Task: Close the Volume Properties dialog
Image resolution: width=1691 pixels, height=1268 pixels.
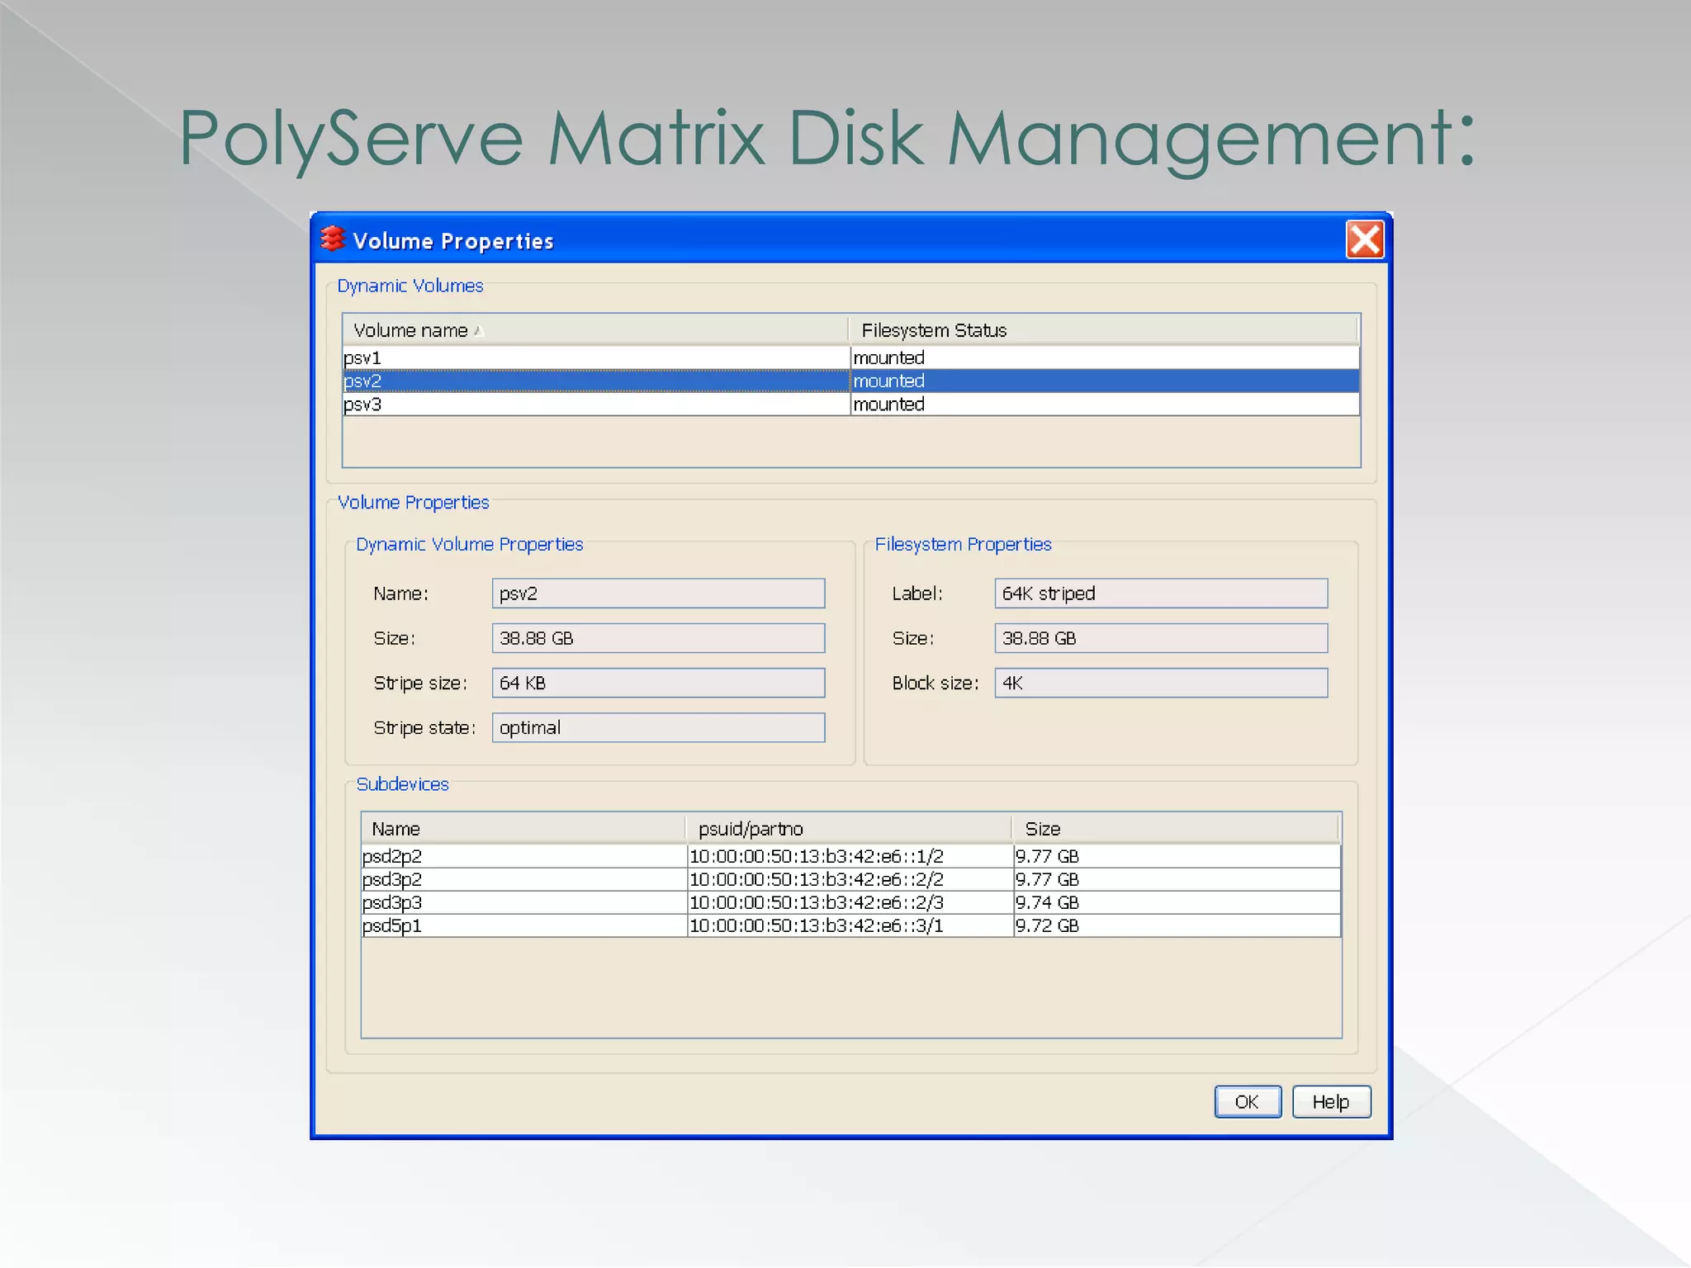Action: tap(1364, 239)
